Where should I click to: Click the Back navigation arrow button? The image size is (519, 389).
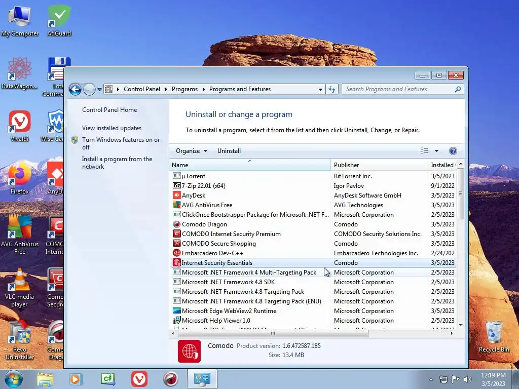[75, 89]
